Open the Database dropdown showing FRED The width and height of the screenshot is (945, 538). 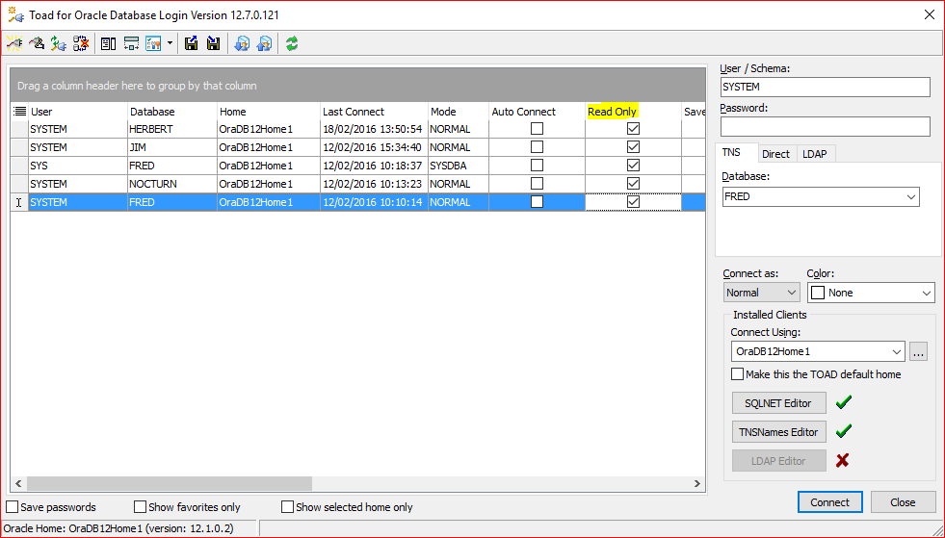[x=910, y=197]
